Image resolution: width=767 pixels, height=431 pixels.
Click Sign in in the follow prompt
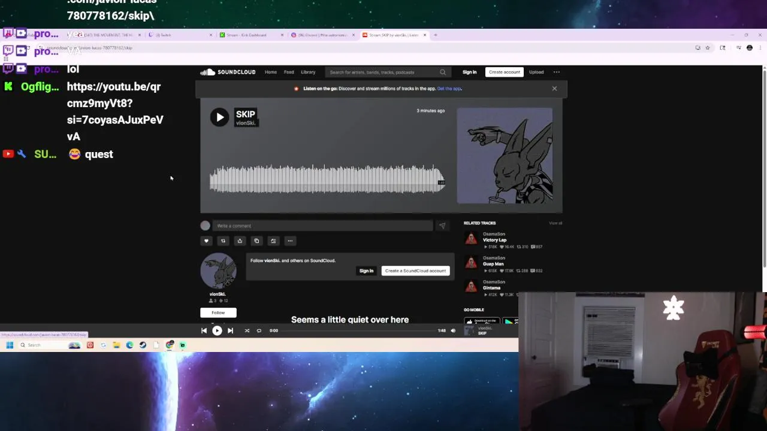click(366, 271)
